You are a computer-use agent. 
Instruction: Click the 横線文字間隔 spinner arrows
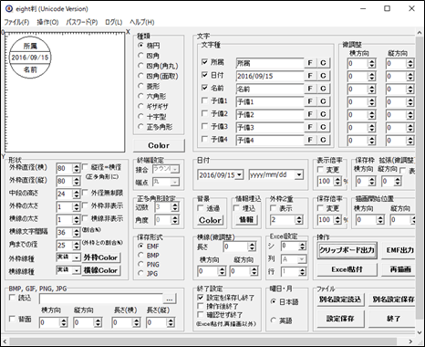pos(76,232)
